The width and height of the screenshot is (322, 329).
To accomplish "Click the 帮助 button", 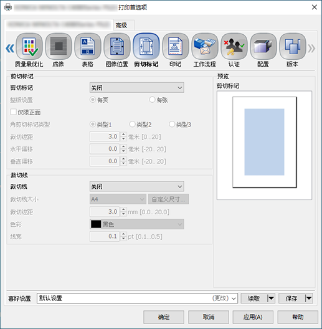I will click(x=298, y=317).
